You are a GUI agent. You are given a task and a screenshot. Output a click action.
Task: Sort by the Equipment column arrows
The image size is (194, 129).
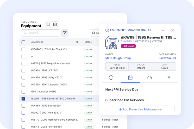pos(77,42)
